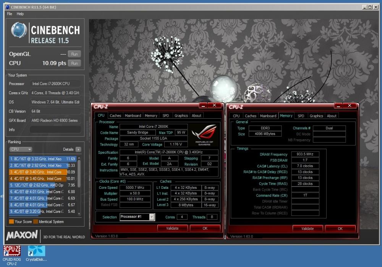The image size is (382, 267).
Task: Click the orange Your Score legend swatch
Action: tap(11, 222)
